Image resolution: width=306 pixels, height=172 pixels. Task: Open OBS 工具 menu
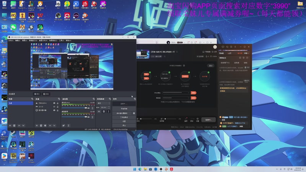click(x=62, y=41)
